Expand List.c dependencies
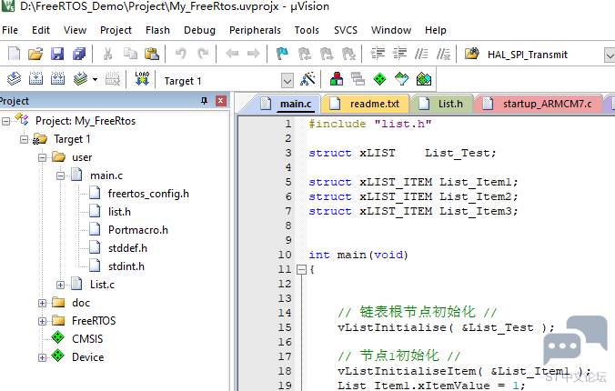The height and width of the screenshot is (391, 615). point(60,285)
